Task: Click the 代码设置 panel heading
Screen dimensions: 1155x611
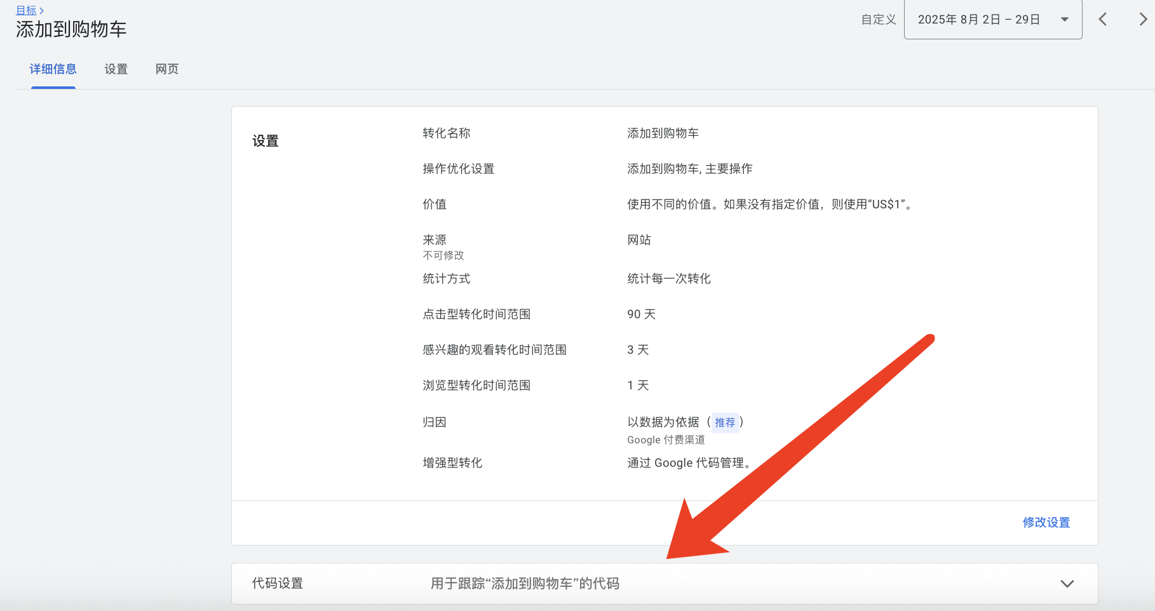Action: tap(278, 584)
